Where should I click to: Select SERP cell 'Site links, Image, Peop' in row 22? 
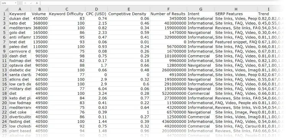click(236, 112)
